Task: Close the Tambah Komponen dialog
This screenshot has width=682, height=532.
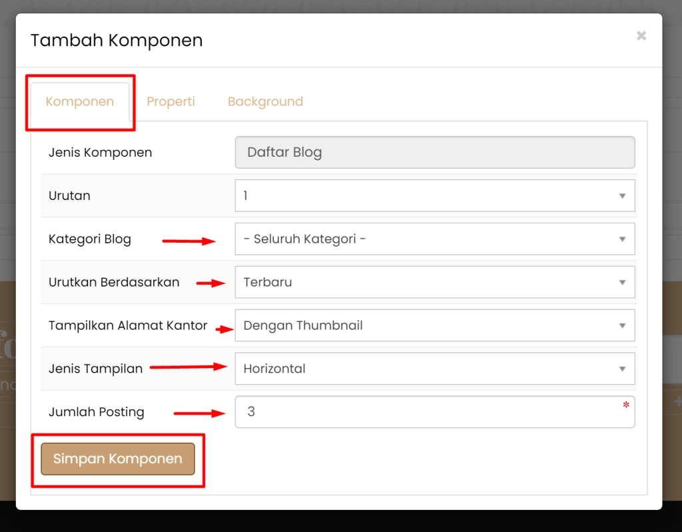Action: (641, 36)
